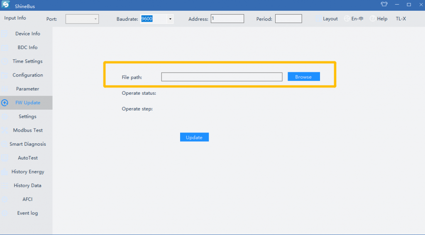
Task: Click the Operate step label
Action: coord(137,109)
